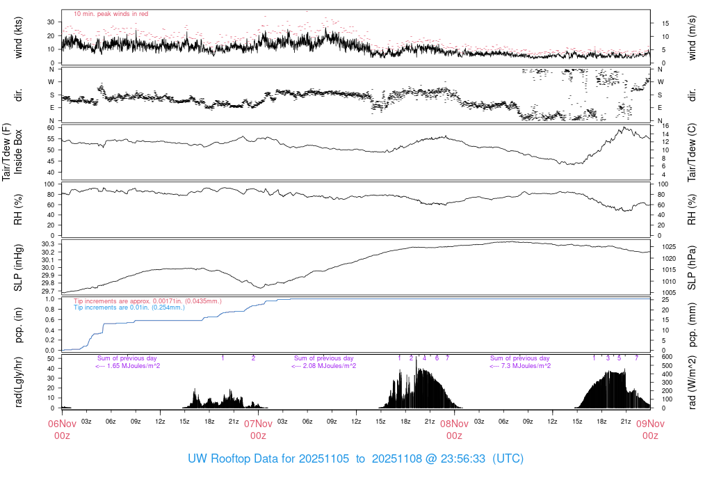Click the 1.65 MJoules/m^2 daily sum label
Viewport: 712px width, 487px height.
[x=128, y=366]
